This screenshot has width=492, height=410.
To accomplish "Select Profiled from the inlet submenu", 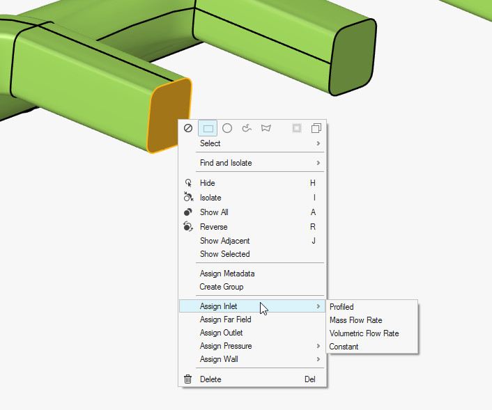I will click(x=341, y=307).
